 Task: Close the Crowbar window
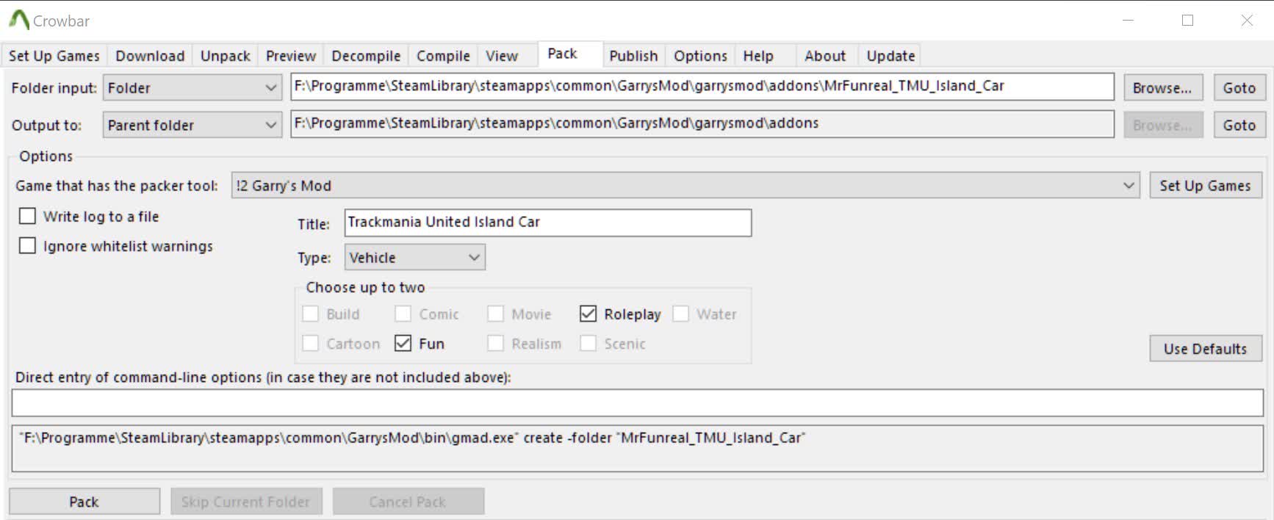(x=1247, y=21)
